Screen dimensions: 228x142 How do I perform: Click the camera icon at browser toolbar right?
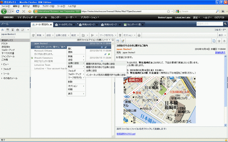[223, 11]
